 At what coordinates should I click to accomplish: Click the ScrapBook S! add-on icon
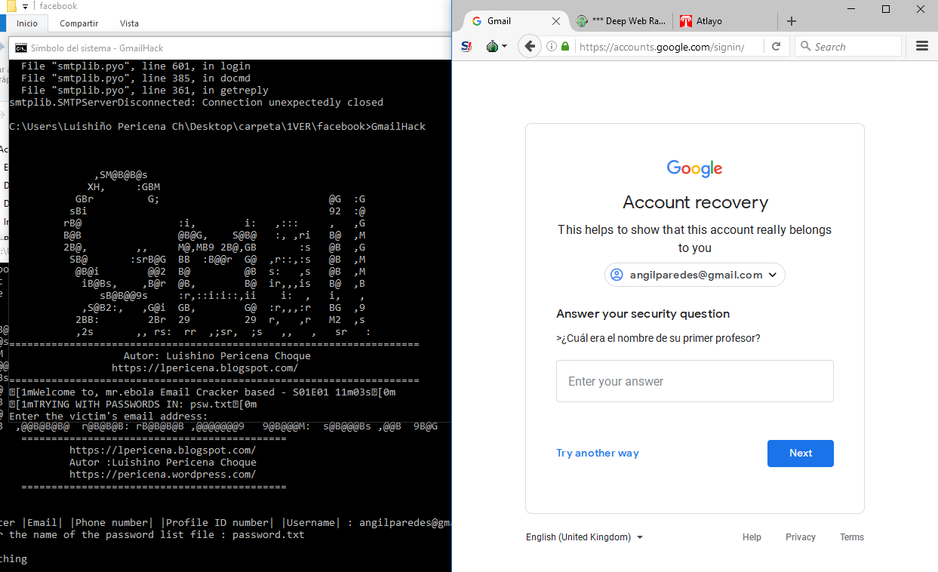466,46
